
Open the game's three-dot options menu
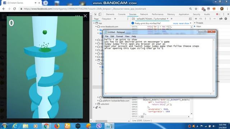(x=78, y=16)
